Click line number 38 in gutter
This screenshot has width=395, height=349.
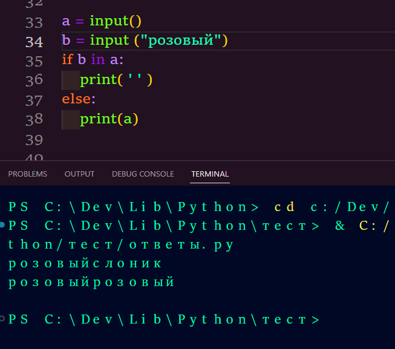coord(34,120)
